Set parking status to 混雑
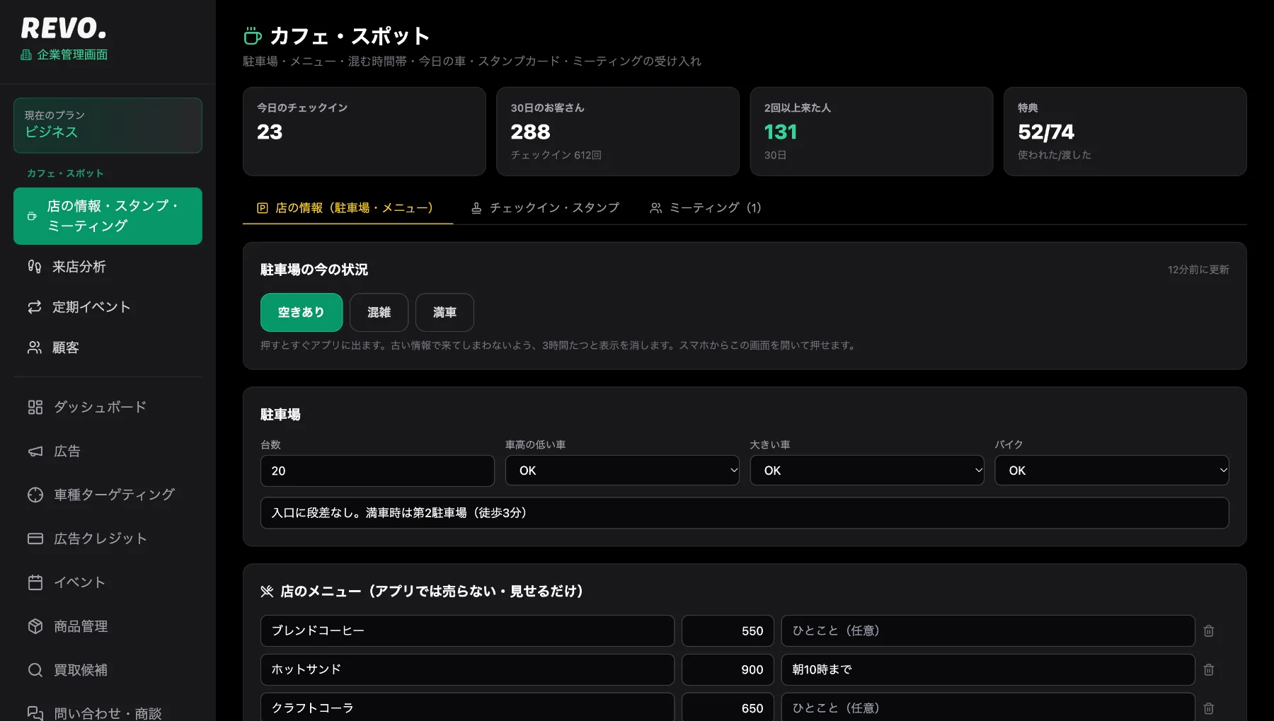Viewport: 1274px width, 721px height. pyautogui.click(x=379, y=312)
